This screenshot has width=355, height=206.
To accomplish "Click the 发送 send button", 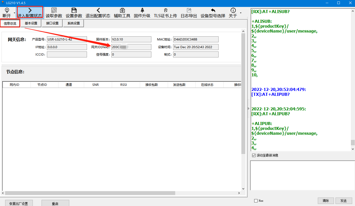I will point(343,201).
